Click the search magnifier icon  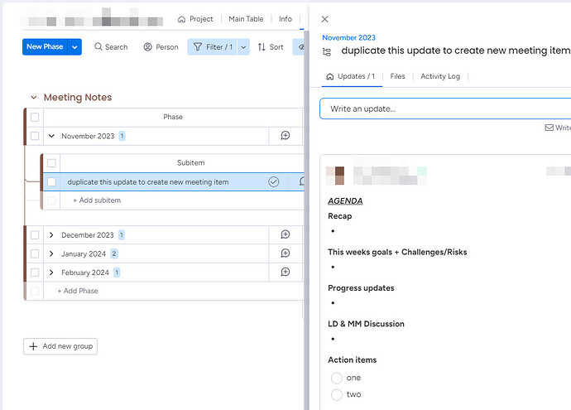(98, 46)
